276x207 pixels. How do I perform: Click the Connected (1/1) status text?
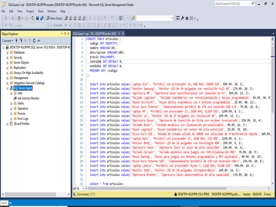[x=86, y=194]
